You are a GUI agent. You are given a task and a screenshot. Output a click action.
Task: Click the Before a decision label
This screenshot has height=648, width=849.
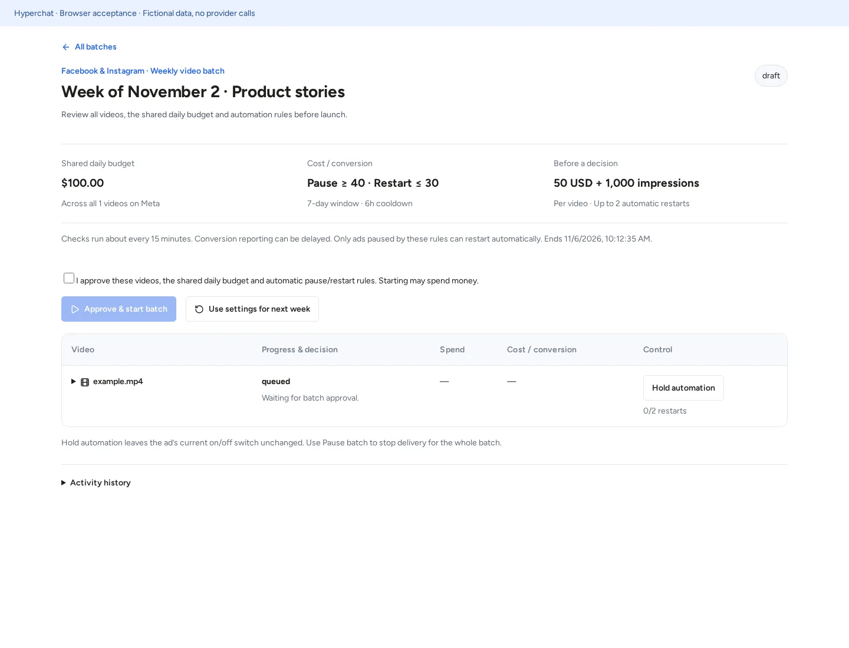(x=585, y=164)
